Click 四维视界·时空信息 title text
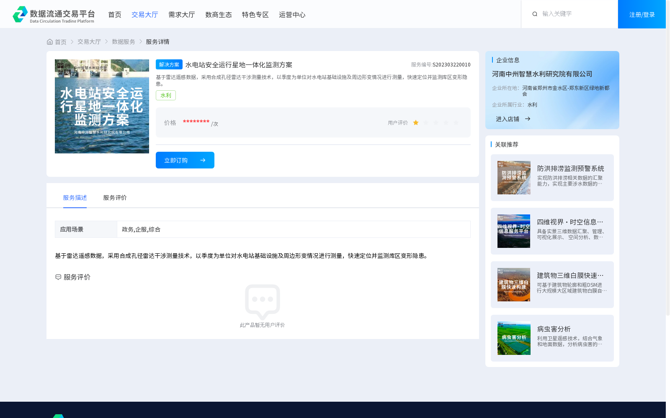Image resolution: width=670 pixels, height=418 pixels. [570, 222]
